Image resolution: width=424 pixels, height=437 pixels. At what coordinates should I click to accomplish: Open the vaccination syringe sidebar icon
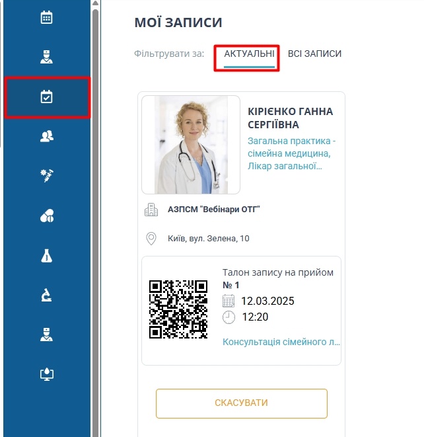point(46,176)
